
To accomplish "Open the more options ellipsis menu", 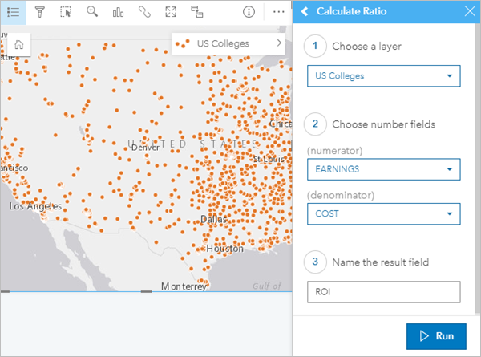I will click(x=278, y=12).
